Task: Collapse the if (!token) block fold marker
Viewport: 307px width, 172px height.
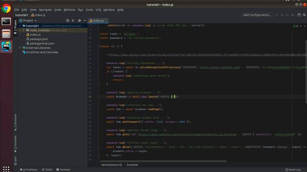Action: pos(99,72)
